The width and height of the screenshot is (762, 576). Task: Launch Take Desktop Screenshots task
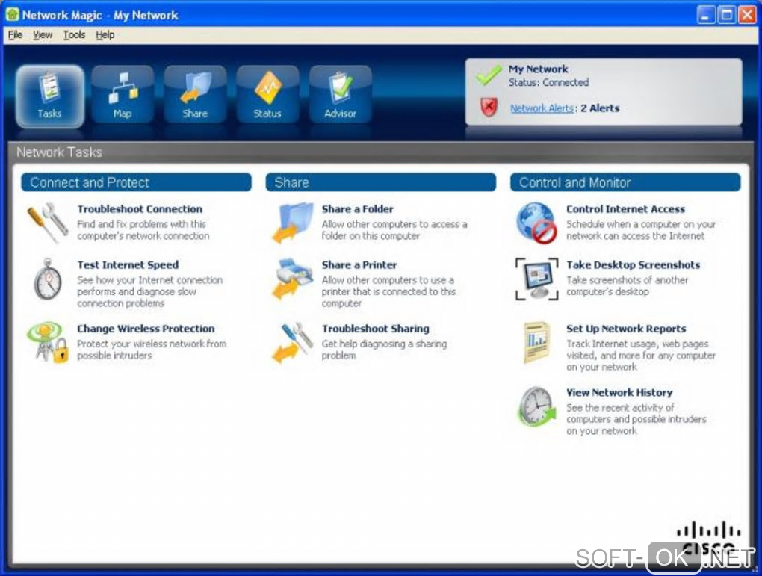click(x=634, y=265)
